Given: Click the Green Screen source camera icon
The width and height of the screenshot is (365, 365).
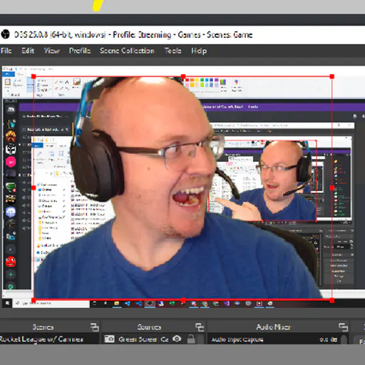Looking at the screenshot, I should 110,339.
